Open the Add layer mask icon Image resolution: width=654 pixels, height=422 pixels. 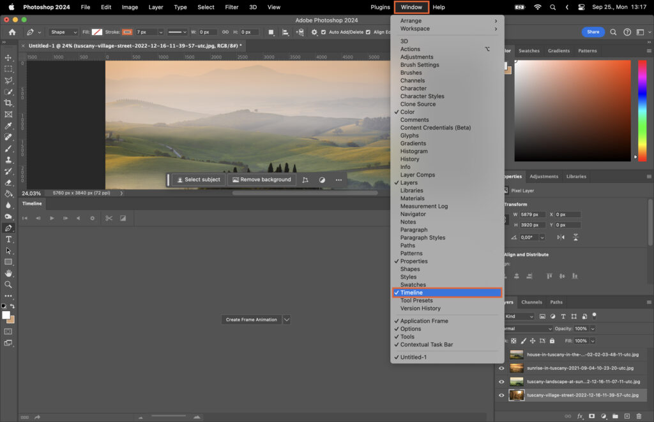pyautogui.click(x=593, y=416)
